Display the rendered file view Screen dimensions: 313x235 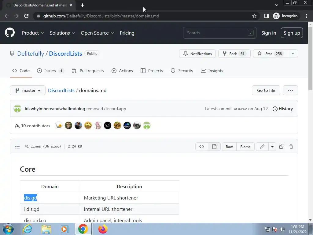(x=214, y=147)
